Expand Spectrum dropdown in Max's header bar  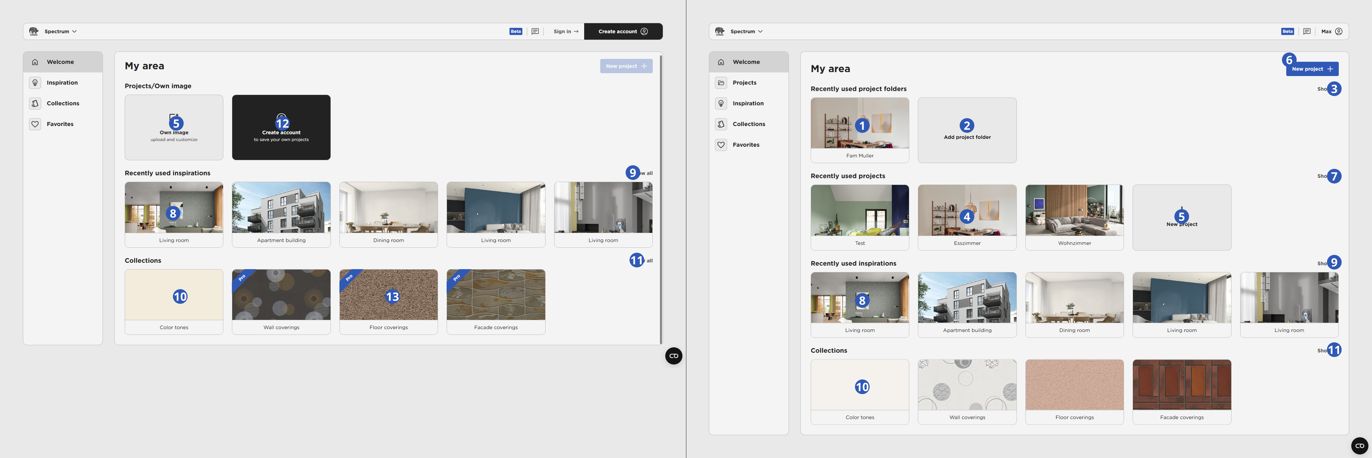[x=746, y=31]
